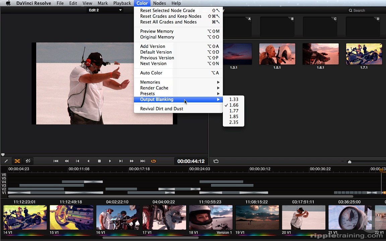Select gallery still 1.6.1

[x=321, y=54]
